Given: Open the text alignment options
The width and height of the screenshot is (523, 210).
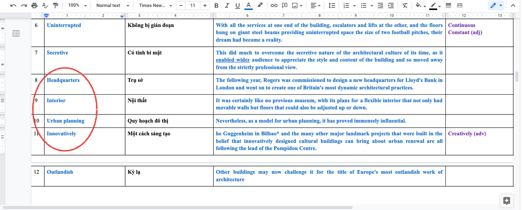Looking at the screenshot, I should pos(316,6).
